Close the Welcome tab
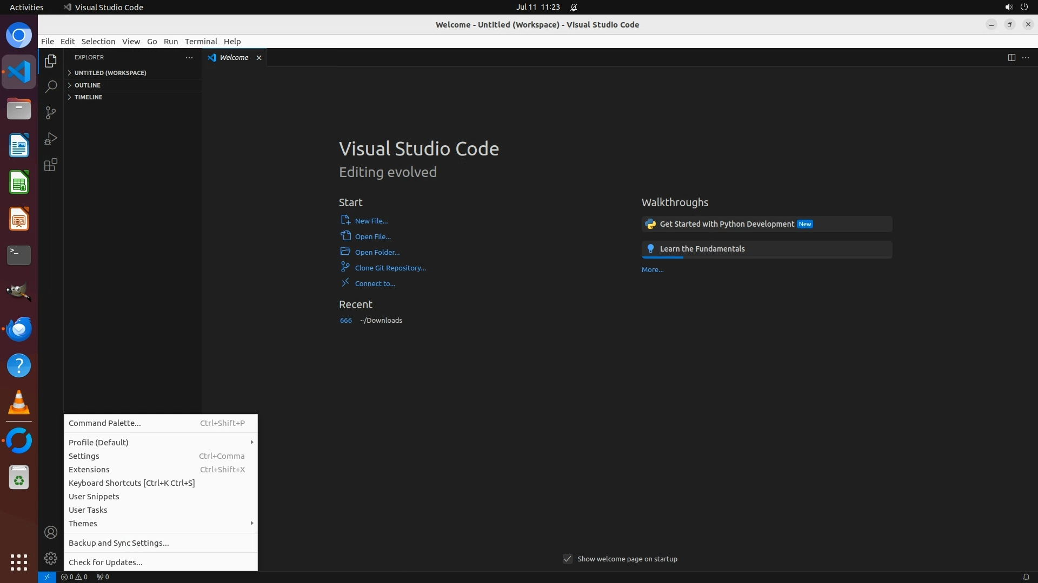The width and height of the screenshot is (1038, 583). pos(259,58)
